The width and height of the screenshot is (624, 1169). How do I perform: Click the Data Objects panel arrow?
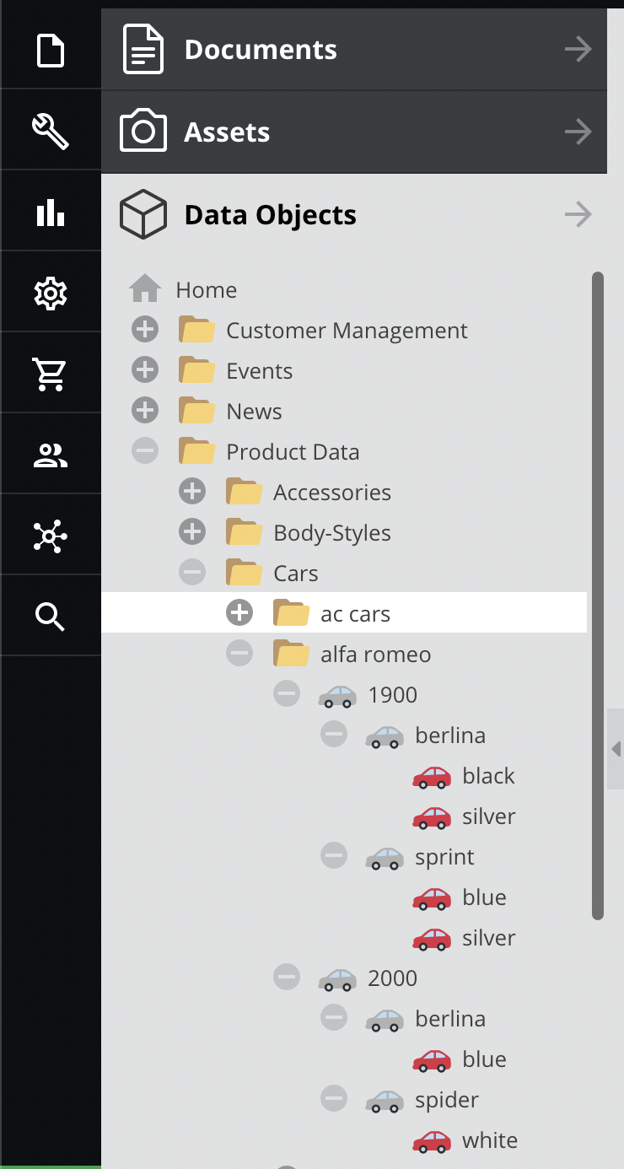578,215
